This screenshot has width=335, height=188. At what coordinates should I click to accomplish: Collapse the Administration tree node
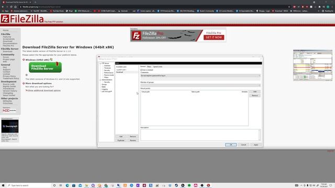coord(100,80)
